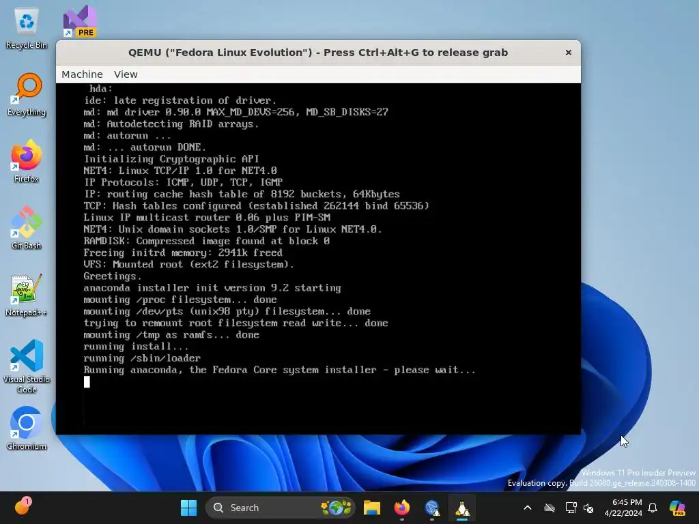Viewport: 699px width, 524px height.
Task: Open the Machine menu in QEMU
Action: point(82,74)
